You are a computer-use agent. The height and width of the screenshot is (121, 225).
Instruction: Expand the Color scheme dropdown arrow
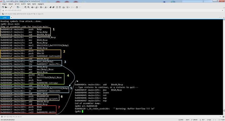pyautogui.click(x=39, y=7)
